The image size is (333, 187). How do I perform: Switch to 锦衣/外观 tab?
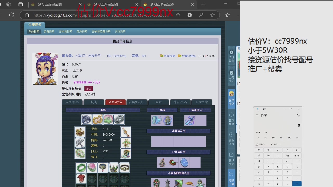(x=180, y=102)
